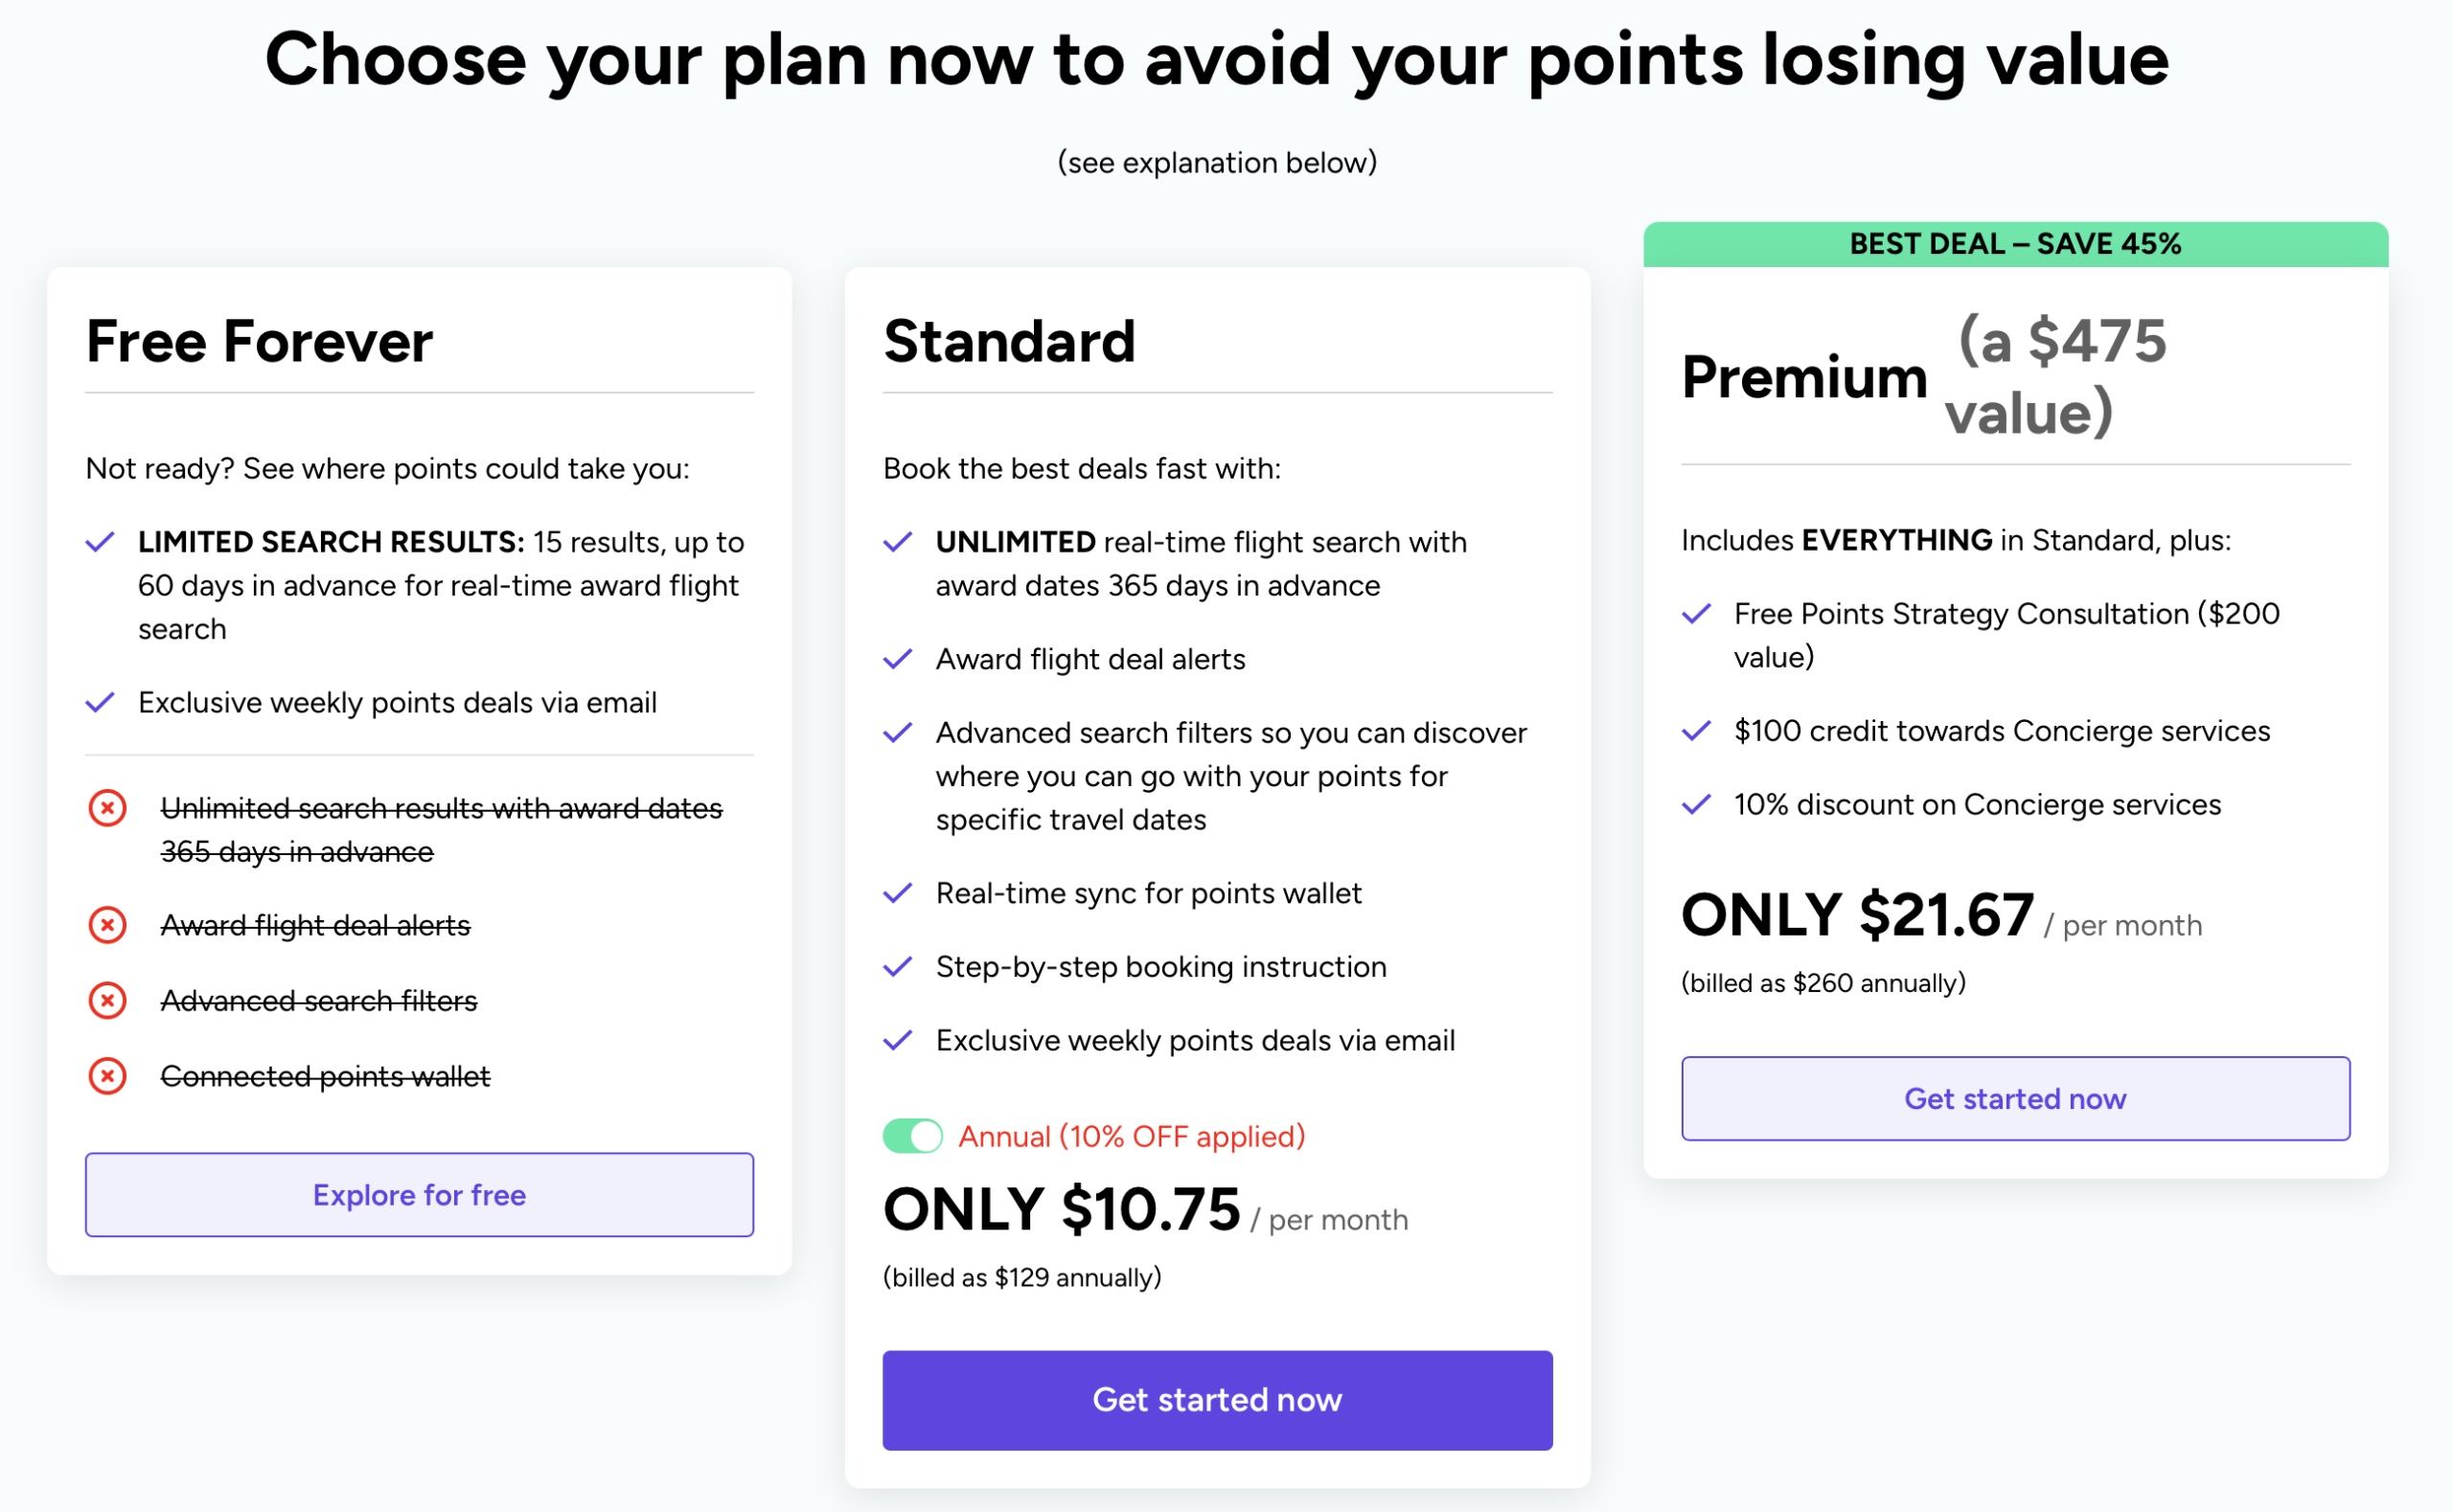This screenshot has height=1512, width=2453.
Task: Click Get started now under Premium plan
Action: pyautogui.click(x=2015, y=1098)
